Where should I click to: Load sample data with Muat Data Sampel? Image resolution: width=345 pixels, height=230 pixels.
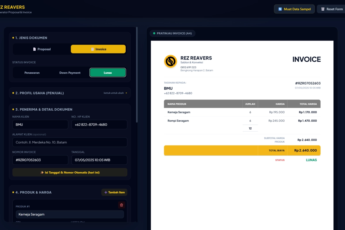point(294,9)
